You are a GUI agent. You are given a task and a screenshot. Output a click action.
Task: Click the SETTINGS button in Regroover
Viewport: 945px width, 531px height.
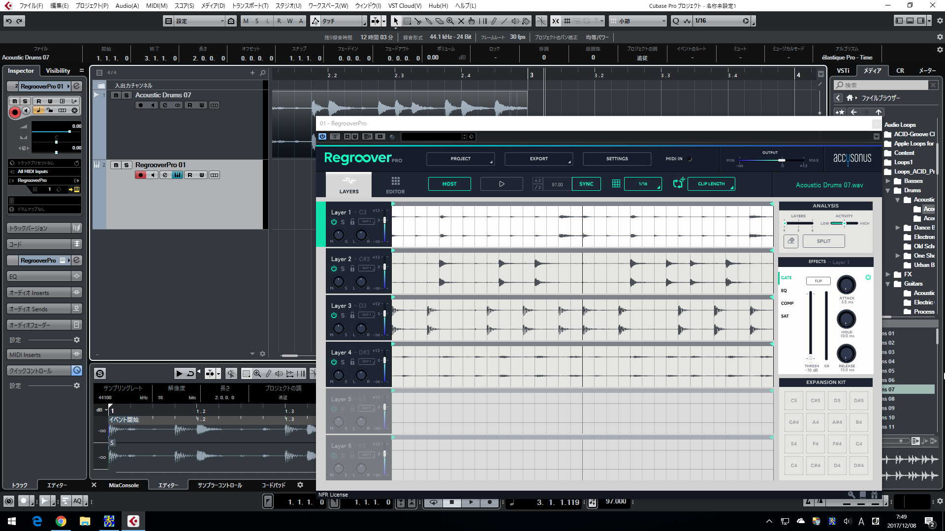pos(617,159)
